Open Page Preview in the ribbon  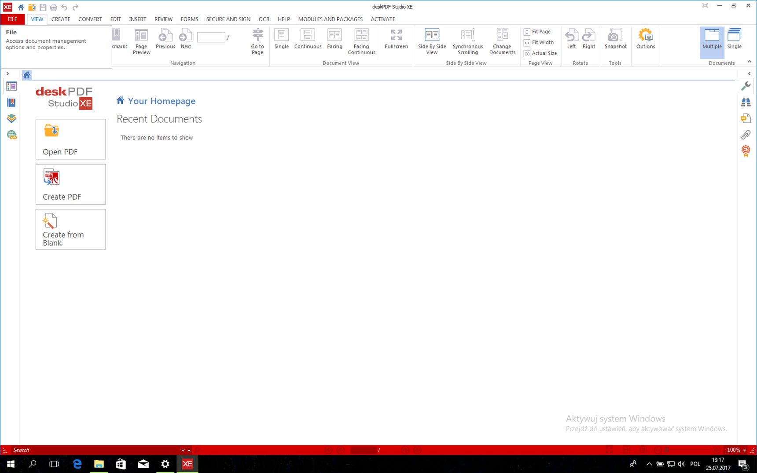pyautogui.click(x=141, y=41)
